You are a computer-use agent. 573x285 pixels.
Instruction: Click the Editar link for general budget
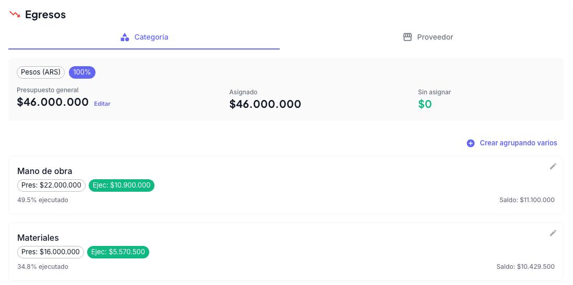102,104
